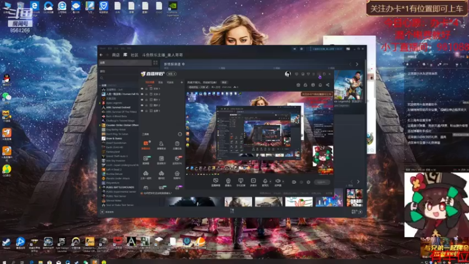Image resolution: width=469 pixels, height=264 pixels.
Task: Go back with the Steam back arrow
Action: (x=101, y=55)
